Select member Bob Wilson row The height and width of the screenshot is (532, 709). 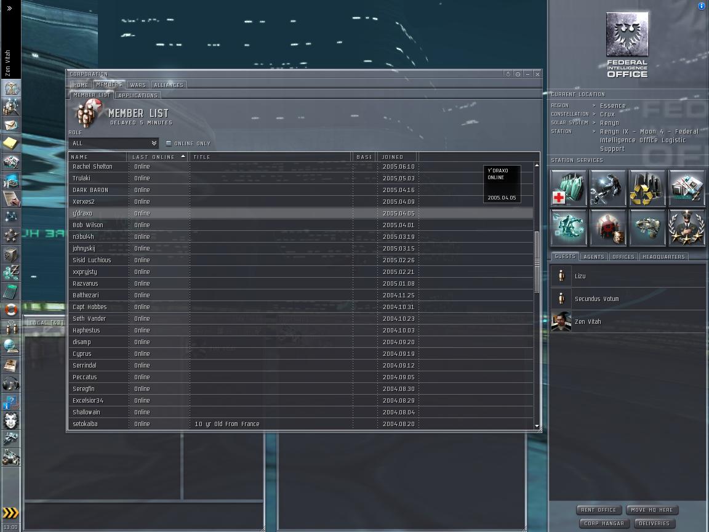click(301, 225)
